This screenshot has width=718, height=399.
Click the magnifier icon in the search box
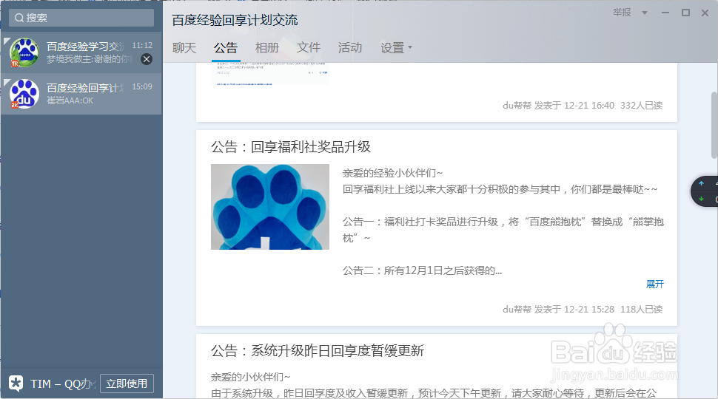19,18
